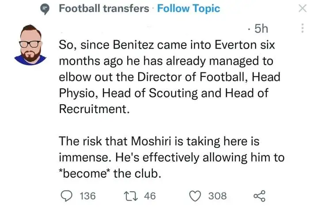The width and height of the screenshot is (318, 208).
Task: Click the paragraph about Moshiri's risk
Action: pyautogui.click(x=171, y=158)
